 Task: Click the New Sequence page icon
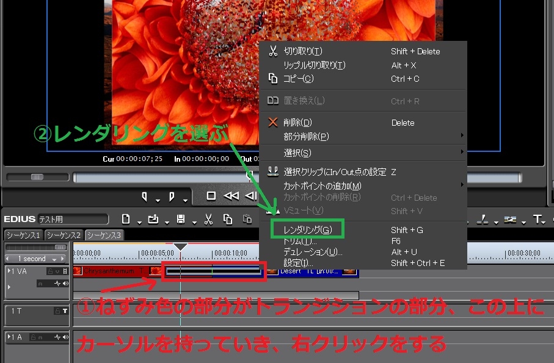click(x=126, y=219)
